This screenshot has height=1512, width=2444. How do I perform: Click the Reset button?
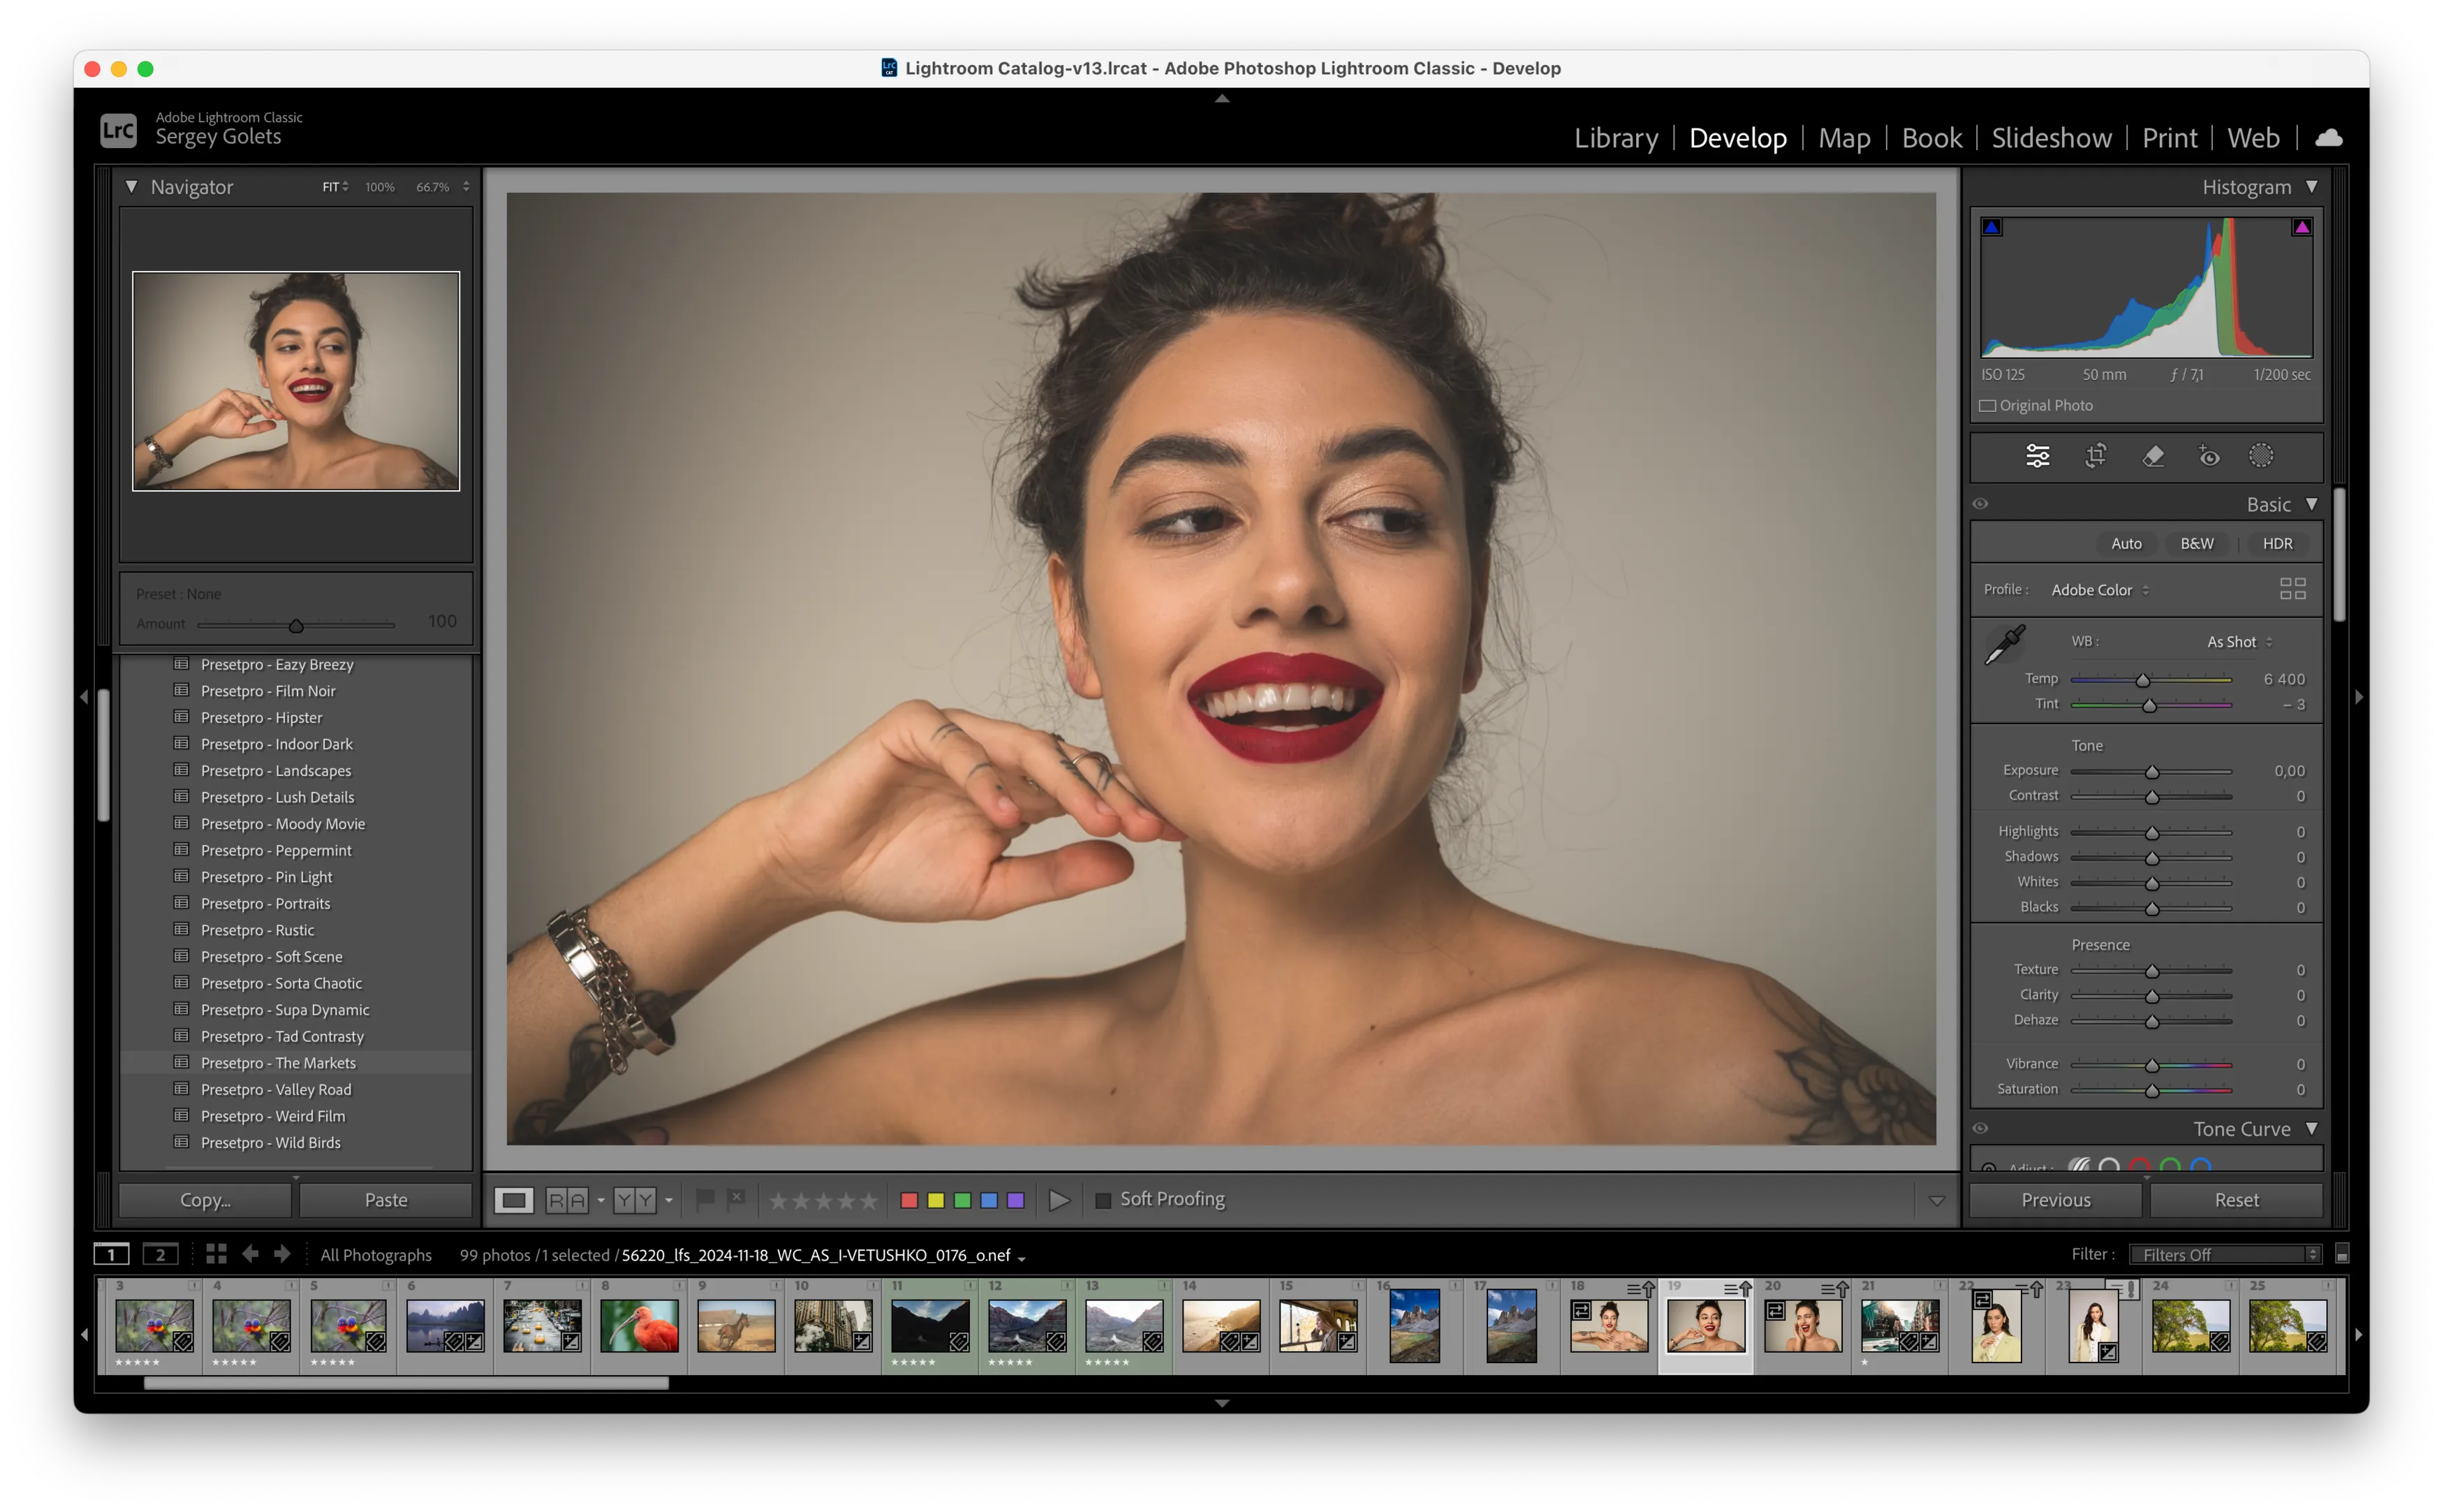[x=2235, y=1200]
